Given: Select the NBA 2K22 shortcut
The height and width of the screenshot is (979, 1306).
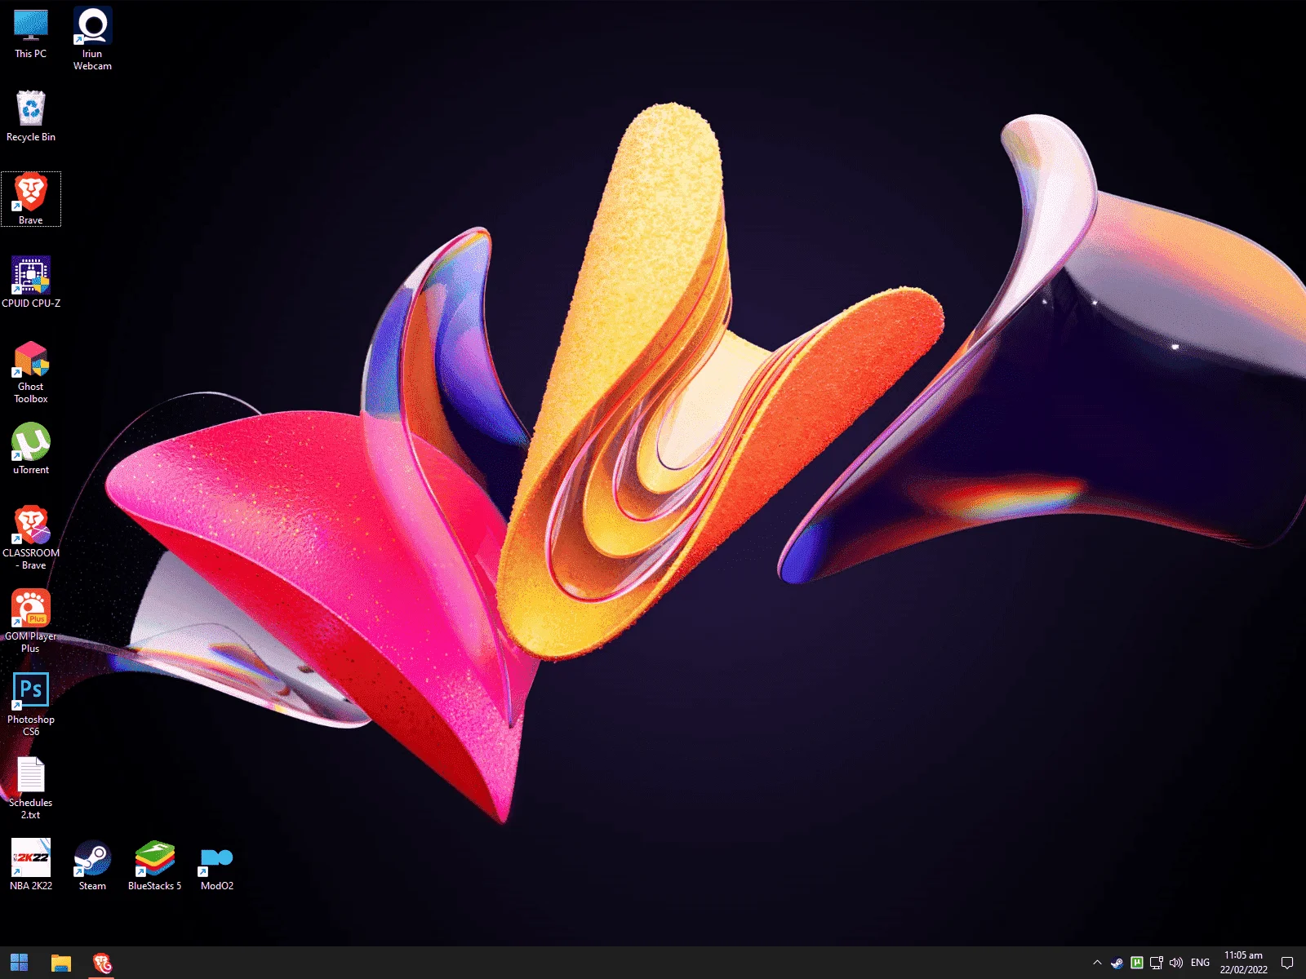Looking at the screenshot, I should pyautogui.click(x=31, y=865).
